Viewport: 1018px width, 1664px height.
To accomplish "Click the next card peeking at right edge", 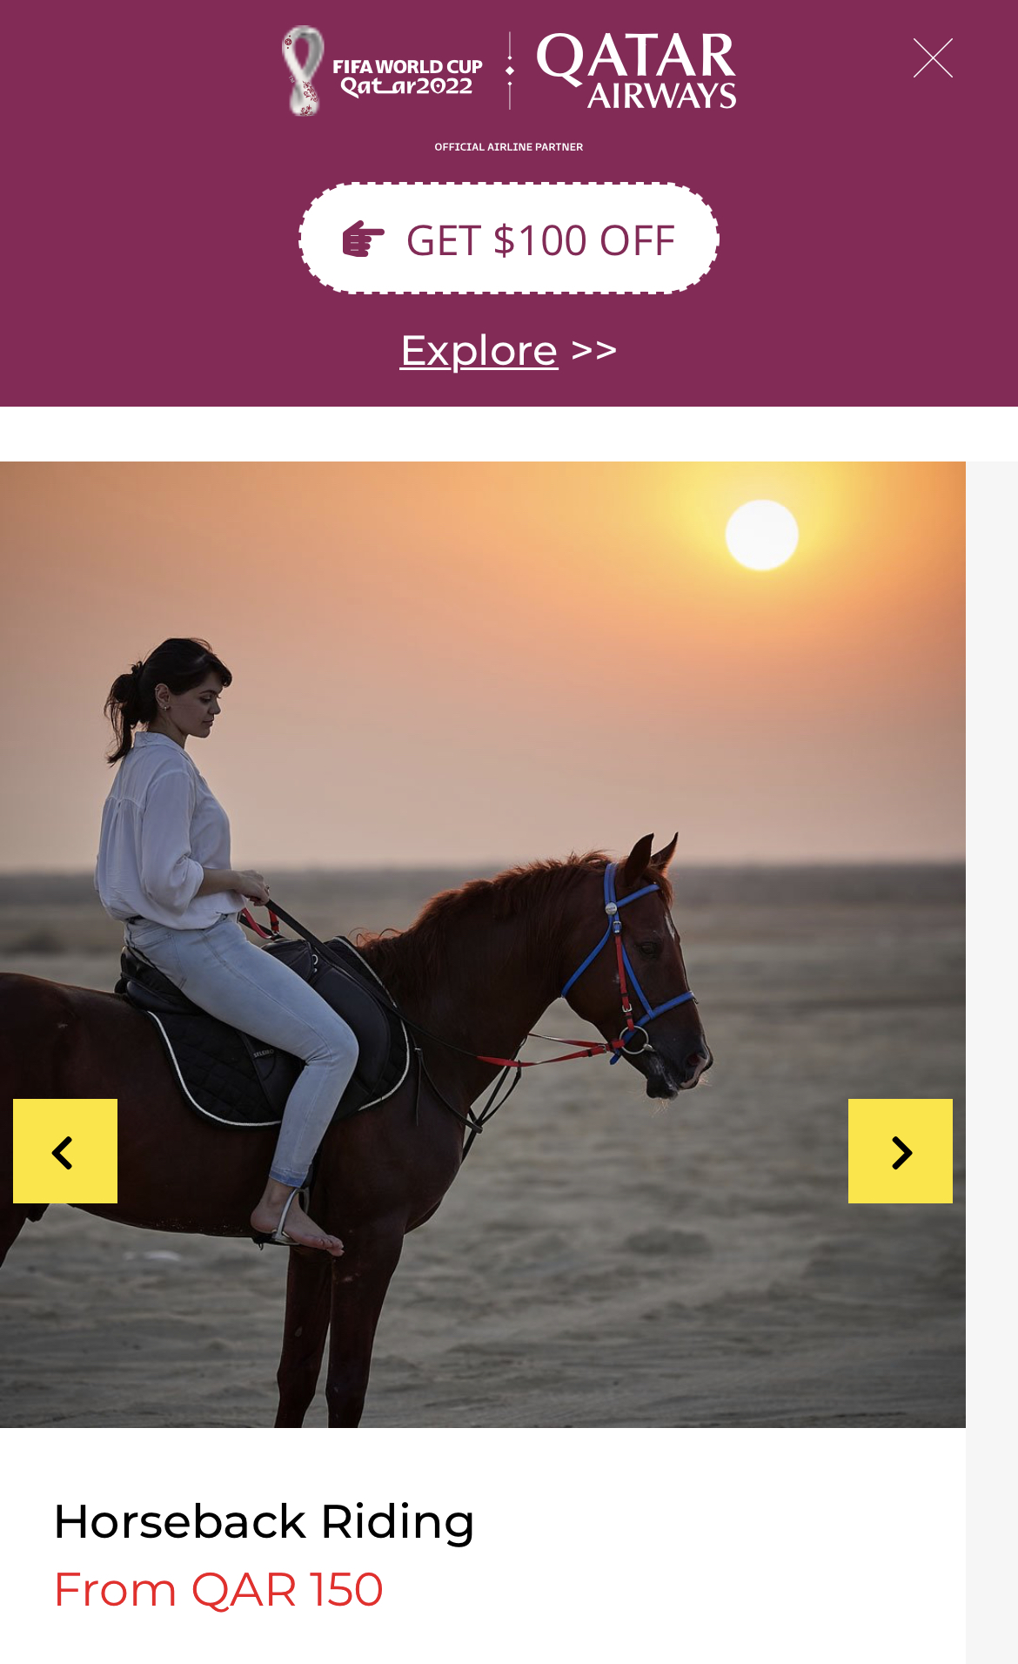I will click(x=992, y=1062).
